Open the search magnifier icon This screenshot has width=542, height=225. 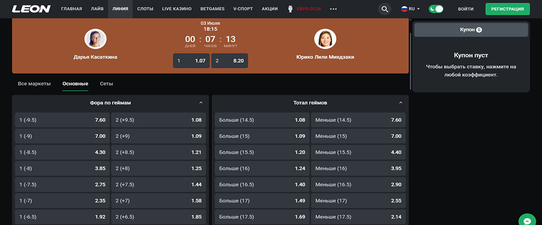coord(384,9)
